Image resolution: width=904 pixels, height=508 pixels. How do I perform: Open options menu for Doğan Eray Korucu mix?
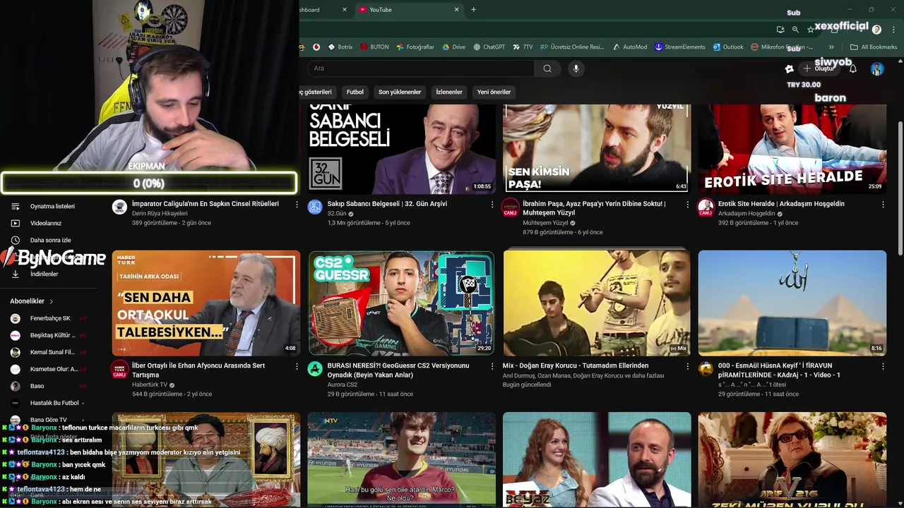point(687,367)
